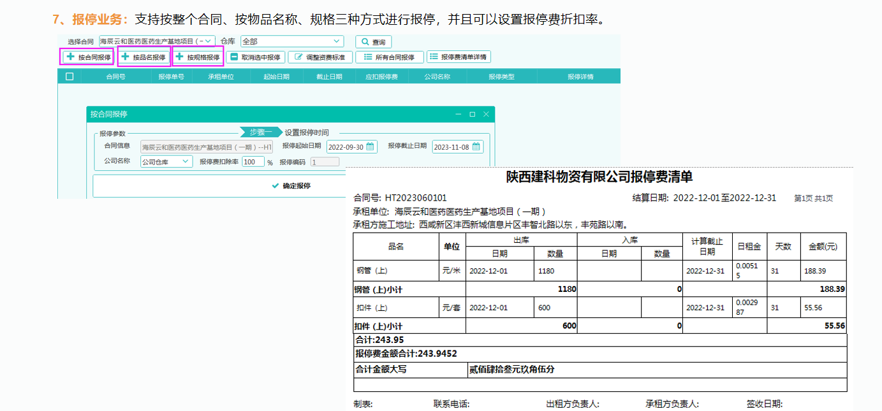The image size is (882, 411).
Task: Click the 元/米 unit cell
Action: [452, 271]
